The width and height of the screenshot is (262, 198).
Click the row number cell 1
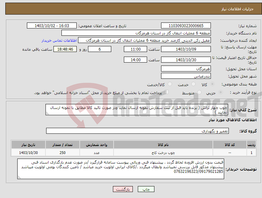[x=251, y=153]
